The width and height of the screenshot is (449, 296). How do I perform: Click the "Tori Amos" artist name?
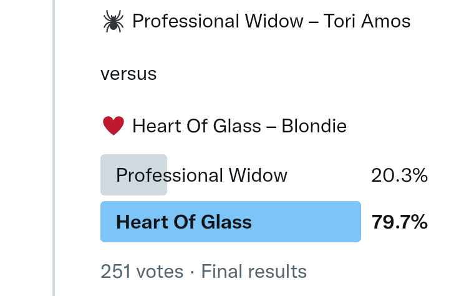click(367, 22)
